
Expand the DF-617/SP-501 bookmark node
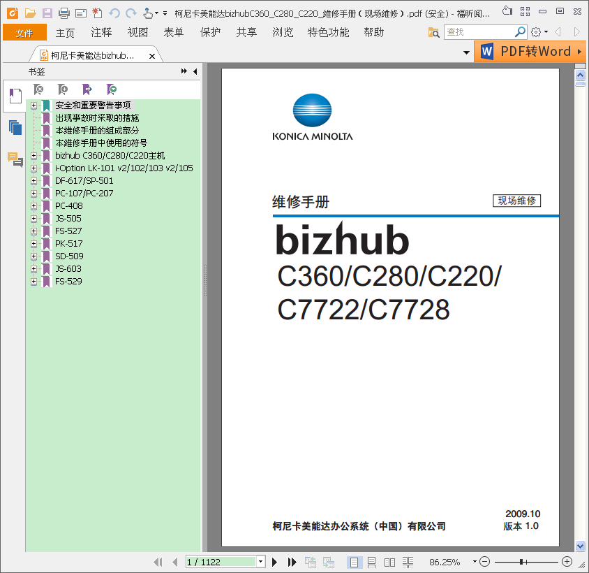click(33, 181)
